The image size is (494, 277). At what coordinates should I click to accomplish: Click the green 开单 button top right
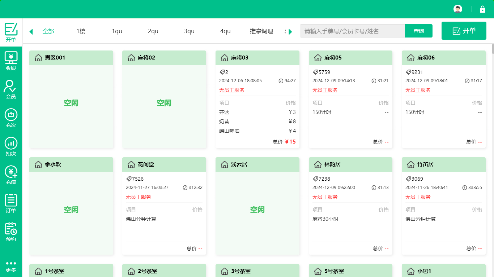(464, 31)
